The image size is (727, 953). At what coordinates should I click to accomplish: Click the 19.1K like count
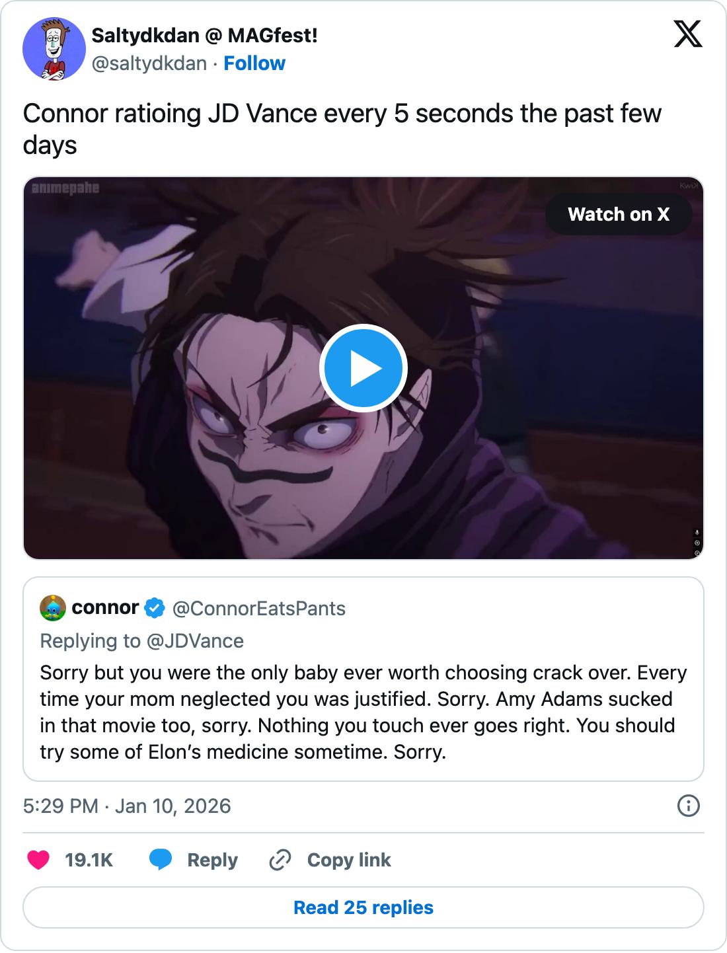(x=88, y=860)
